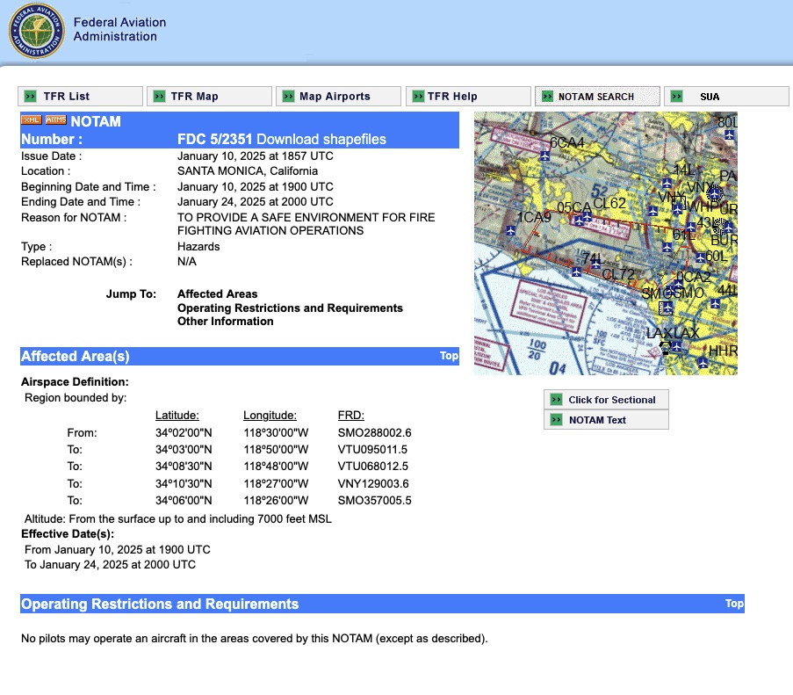Image resolution: width=793 pixels, height=695 pixels.
Task: Click the 6CA4 airport icon on map
Action: click(x=545, y=155)
